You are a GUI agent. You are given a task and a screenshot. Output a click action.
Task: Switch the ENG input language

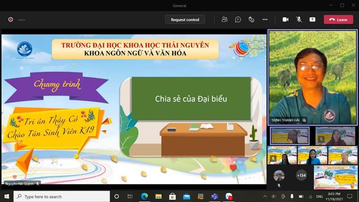[320, 197]
